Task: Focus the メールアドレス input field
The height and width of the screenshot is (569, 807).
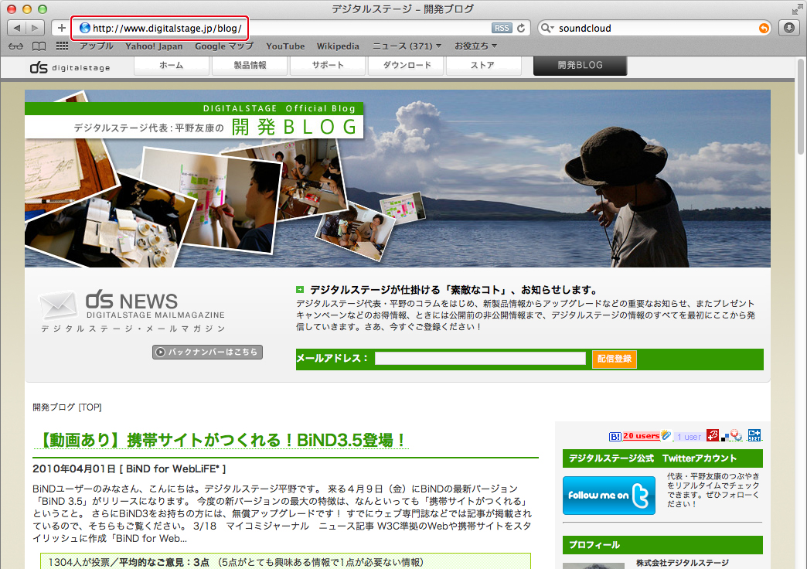Action: click(x=480, y=359)
